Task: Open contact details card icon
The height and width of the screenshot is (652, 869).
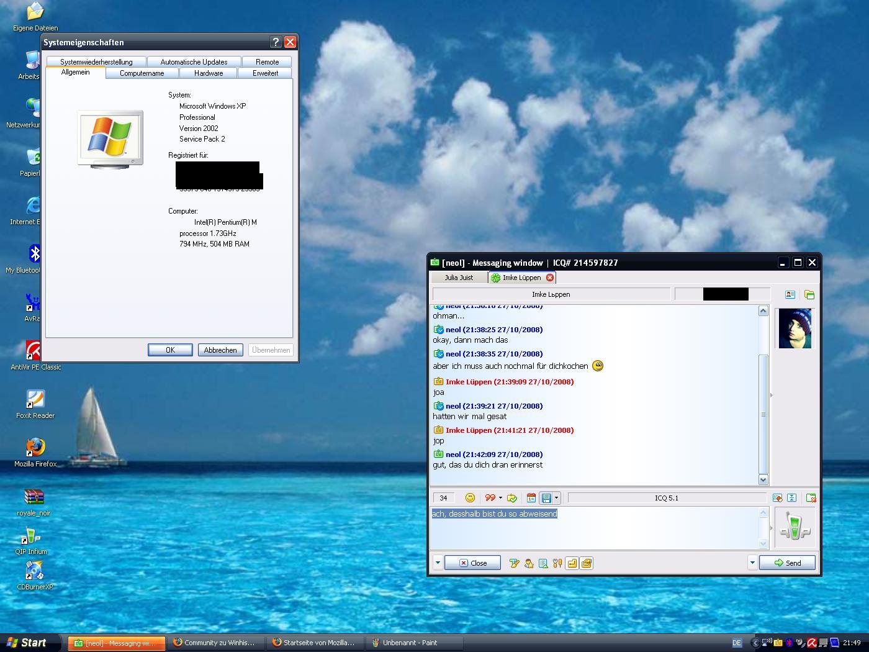Action: pyautogui.click(x=790, y=294)
